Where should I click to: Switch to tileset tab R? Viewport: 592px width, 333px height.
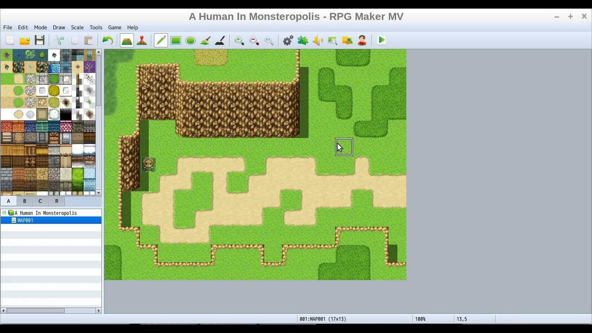[56, 201]
